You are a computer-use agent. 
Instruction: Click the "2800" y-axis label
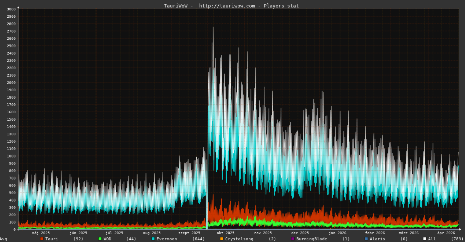(11, 24)
